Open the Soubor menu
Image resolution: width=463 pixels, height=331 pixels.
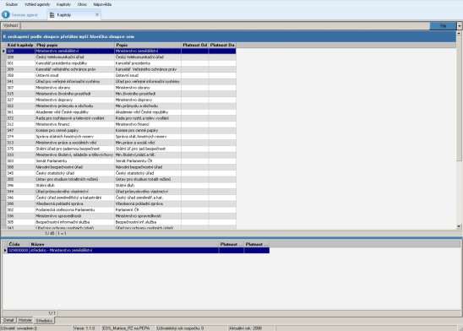(x=12, y=4)
